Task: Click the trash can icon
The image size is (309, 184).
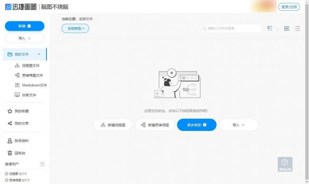Action: coord(10,153)
